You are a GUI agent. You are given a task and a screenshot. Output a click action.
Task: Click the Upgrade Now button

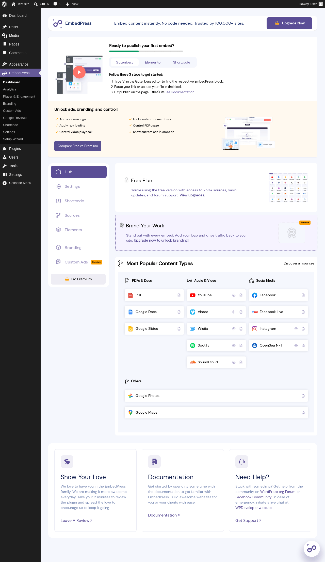[289, 23]
